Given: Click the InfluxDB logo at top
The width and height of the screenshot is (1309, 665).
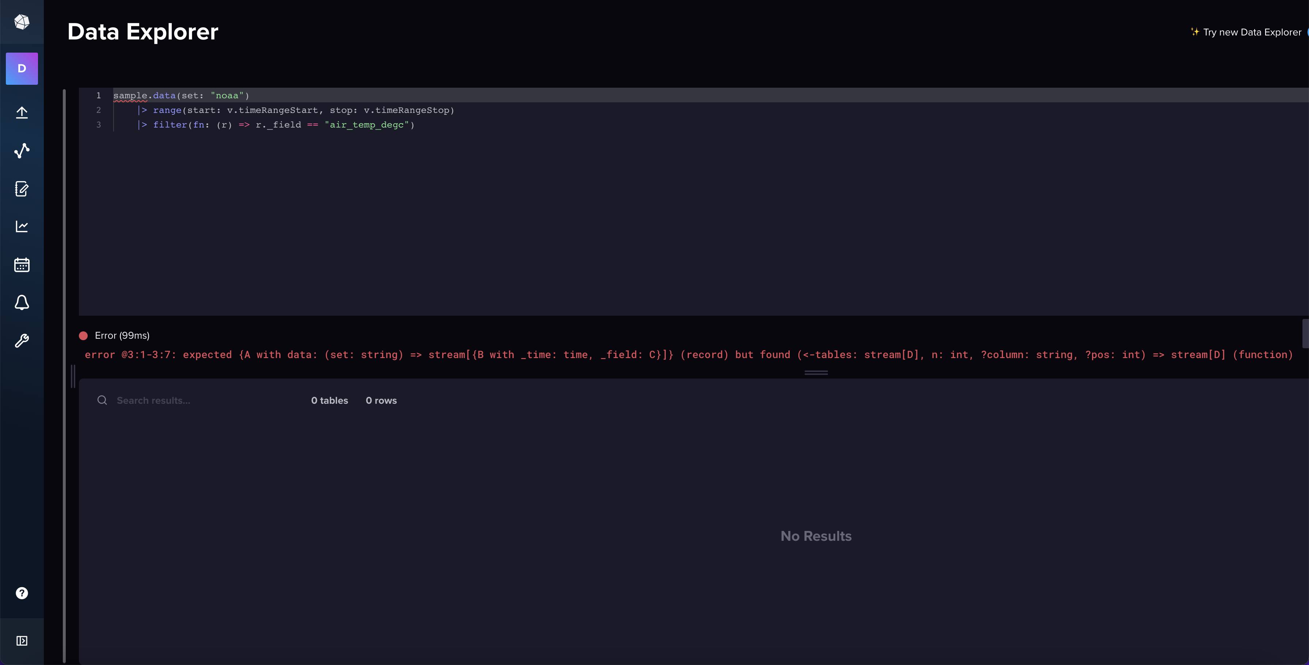Looking at the screenshot, I should [21, 22].
